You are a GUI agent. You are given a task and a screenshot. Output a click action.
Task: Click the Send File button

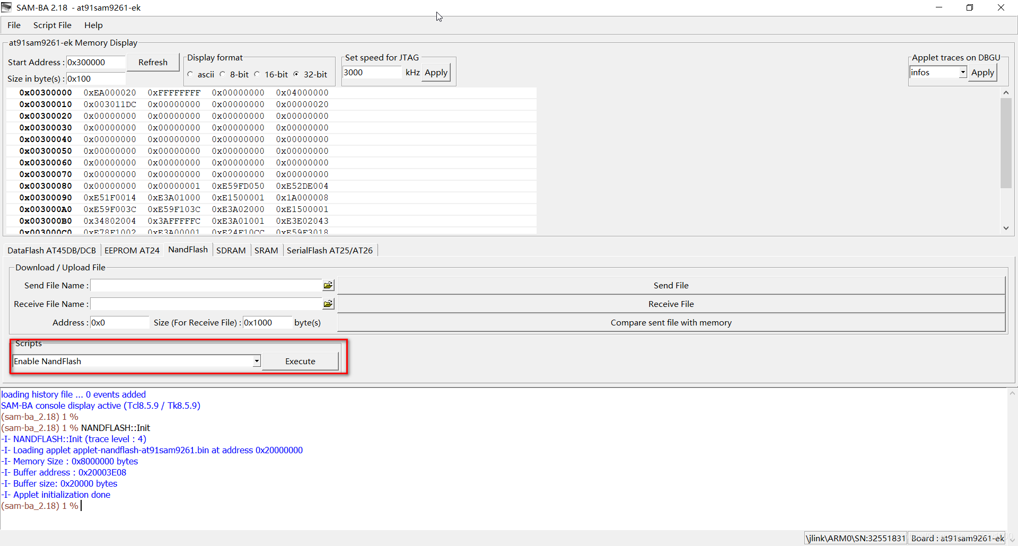click(671, 285)
